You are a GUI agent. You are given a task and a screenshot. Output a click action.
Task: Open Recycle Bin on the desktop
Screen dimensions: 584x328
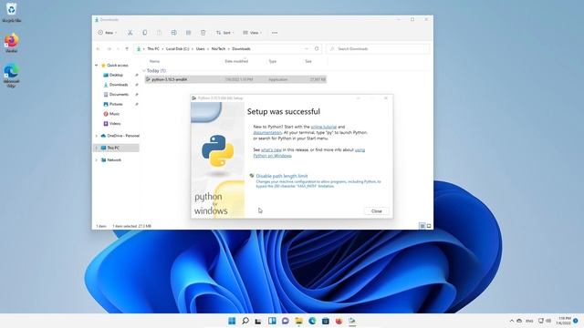[x=12, y=12]
